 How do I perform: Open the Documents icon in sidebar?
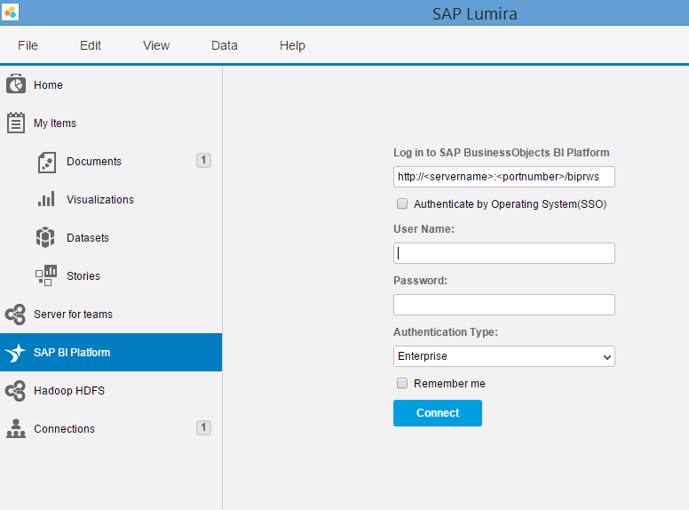pos(46,162)
